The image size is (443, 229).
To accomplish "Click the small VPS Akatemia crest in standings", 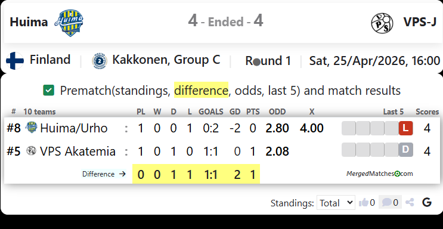I will coord(31,151).
